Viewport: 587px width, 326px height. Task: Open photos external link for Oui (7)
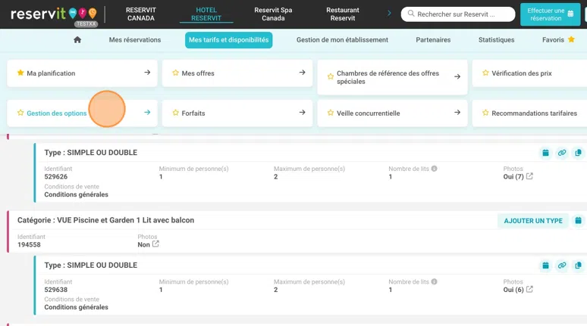coord(529,176)
